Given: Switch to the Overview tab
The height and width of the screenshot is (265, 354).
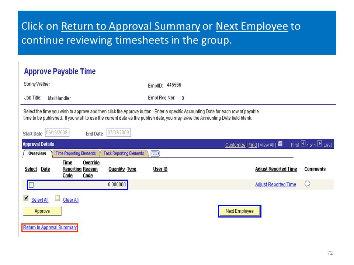Looking at the screenshot, I should (x=37, y=153).
